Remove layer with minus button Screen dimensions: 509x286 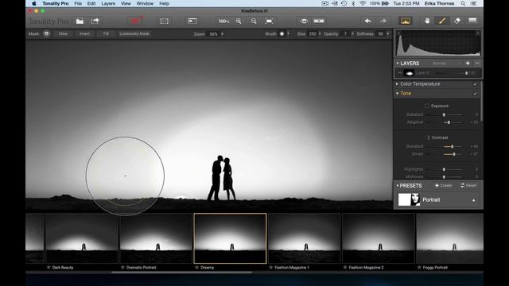pyautogui.click(x=477, y=64)
